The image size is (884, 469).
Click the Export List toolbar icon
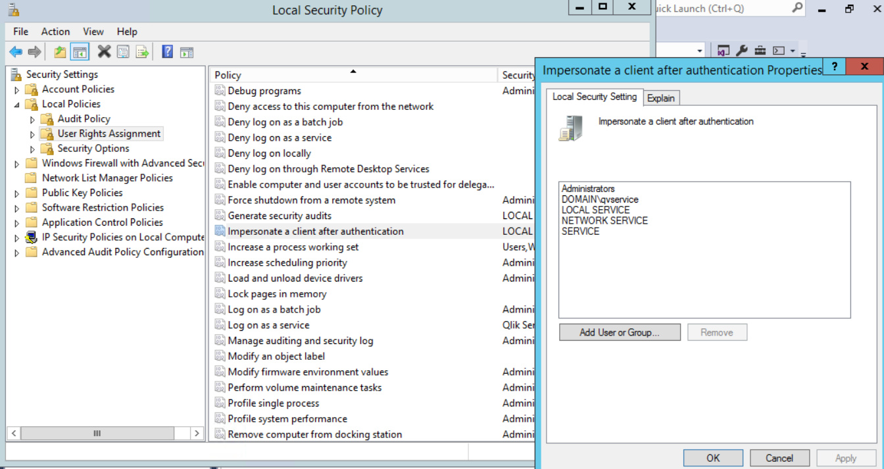[x=142, y=52]
